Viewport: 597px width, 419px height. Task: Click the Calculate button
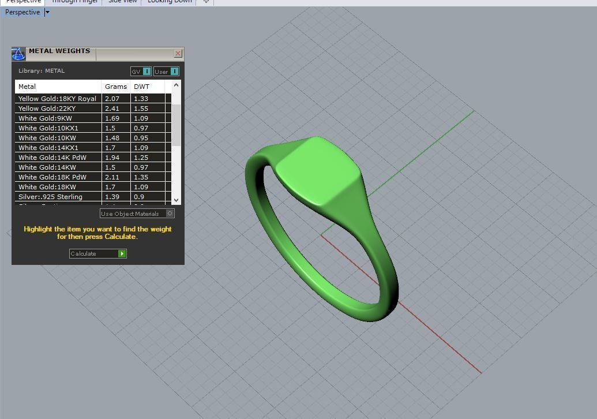click(x=98, y=254)
